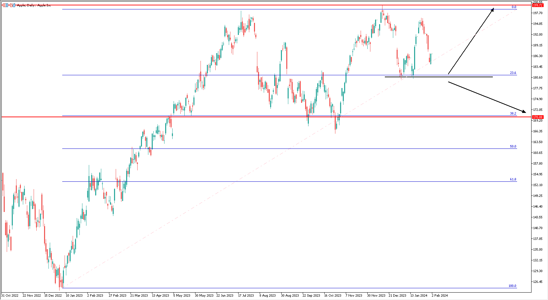Image resolution: width=548 pixels, height=300 pixels.
Task: Click the 180.60 price scale value
Action: 538,78
